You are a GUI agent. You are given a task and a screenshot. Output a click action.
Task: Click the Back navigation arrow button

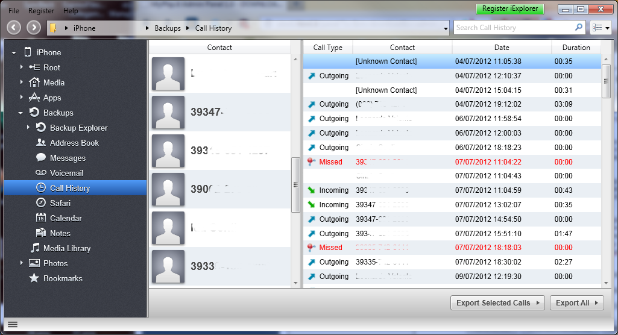pos(14,28)
